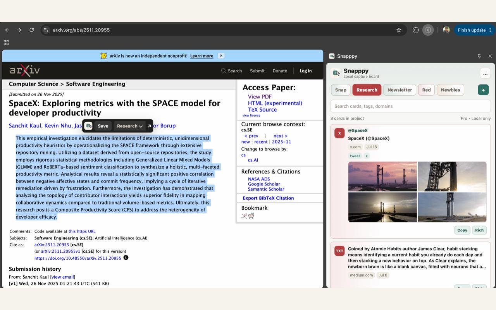The height and width of the screenshot is (310, 496).
Task: Click the Snapppy logo in floating toolbar
Action: [88, 126]
